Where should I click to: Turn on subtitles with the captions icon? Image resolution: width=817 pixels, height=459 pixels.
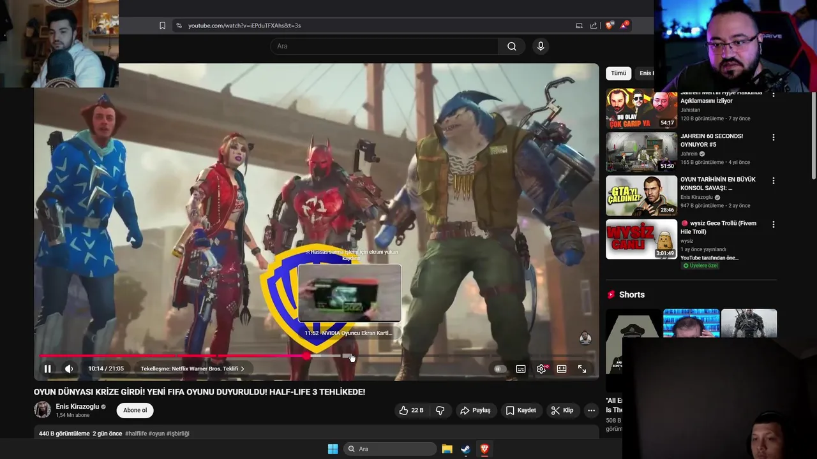click(521, 368)
